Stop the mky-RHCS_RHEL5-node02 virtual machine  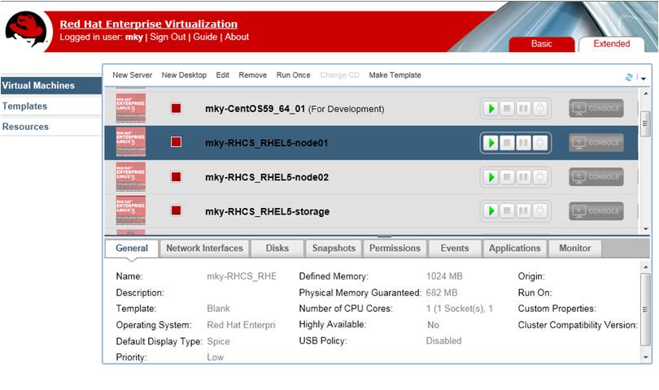[x=507, y=177]
